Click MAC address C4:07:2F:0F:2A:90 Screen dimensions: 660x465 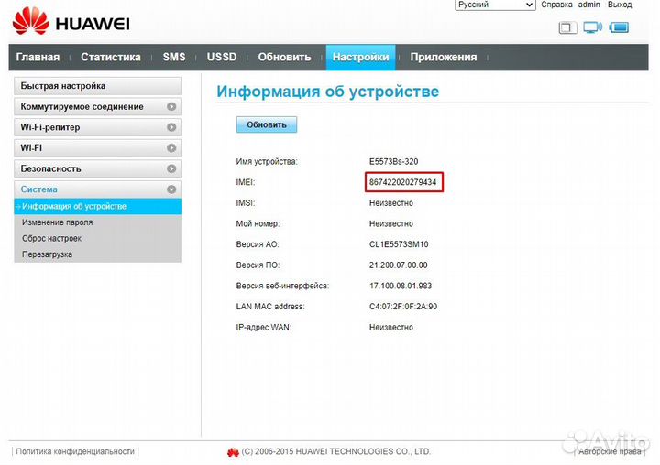click(403, 307)
